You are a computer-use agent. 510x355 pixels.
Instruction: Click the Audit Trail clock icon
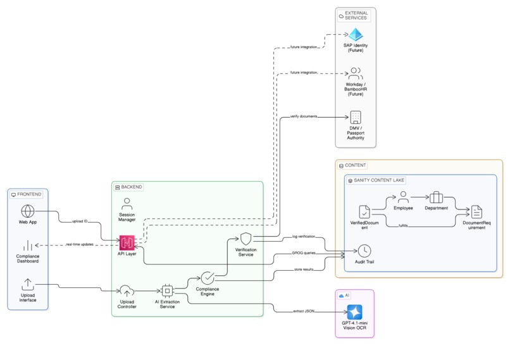364,251
